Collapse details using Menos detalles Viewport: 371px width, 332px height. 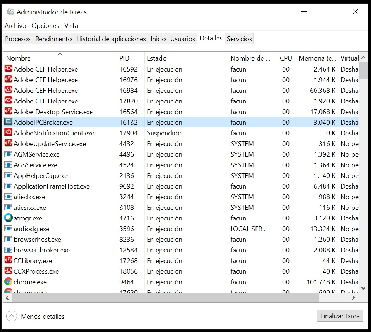[x=35, y=316]
